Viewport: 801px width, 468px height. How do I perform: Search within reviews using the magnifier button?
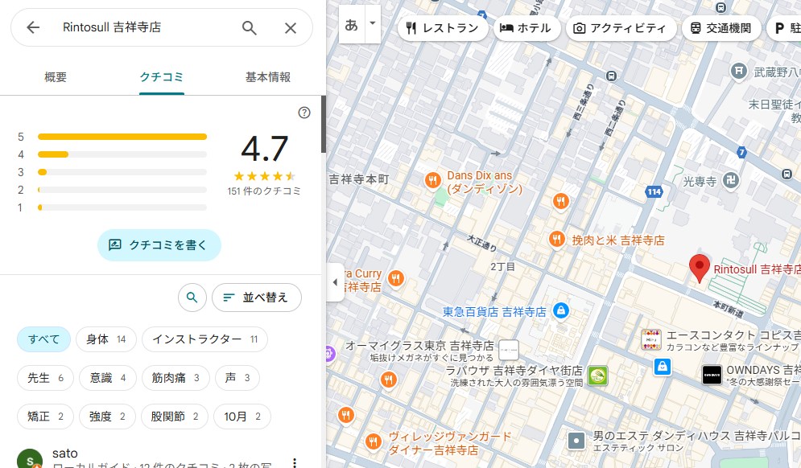(x=192, y=298)
